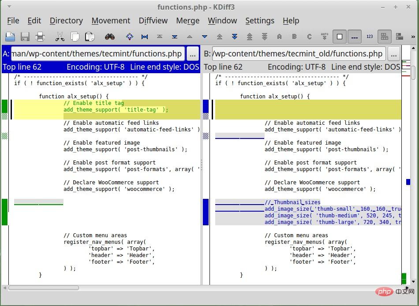
Task: Open a file using the Open icon
Action: pyautogui.click(x=10, y=37)
